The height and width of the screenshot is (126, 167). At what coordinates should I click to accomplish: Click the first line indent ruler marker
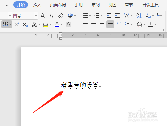[x=61, y=34]
